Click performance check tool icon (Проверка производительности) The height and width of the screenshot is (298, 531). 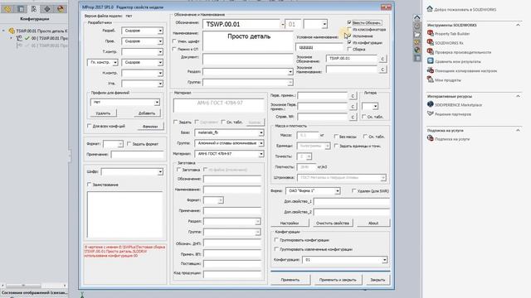(x=431, y=51)
